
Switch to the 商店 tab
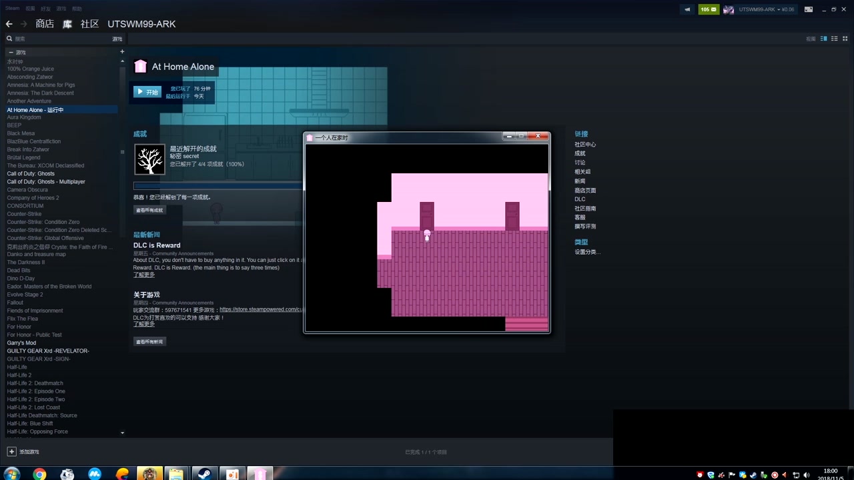pyautogui.click(x=45, y=24)
